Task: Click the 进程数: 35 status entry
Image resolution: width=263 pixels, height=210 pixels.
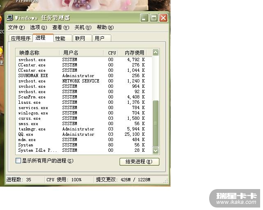Action: tap(19, 180)
